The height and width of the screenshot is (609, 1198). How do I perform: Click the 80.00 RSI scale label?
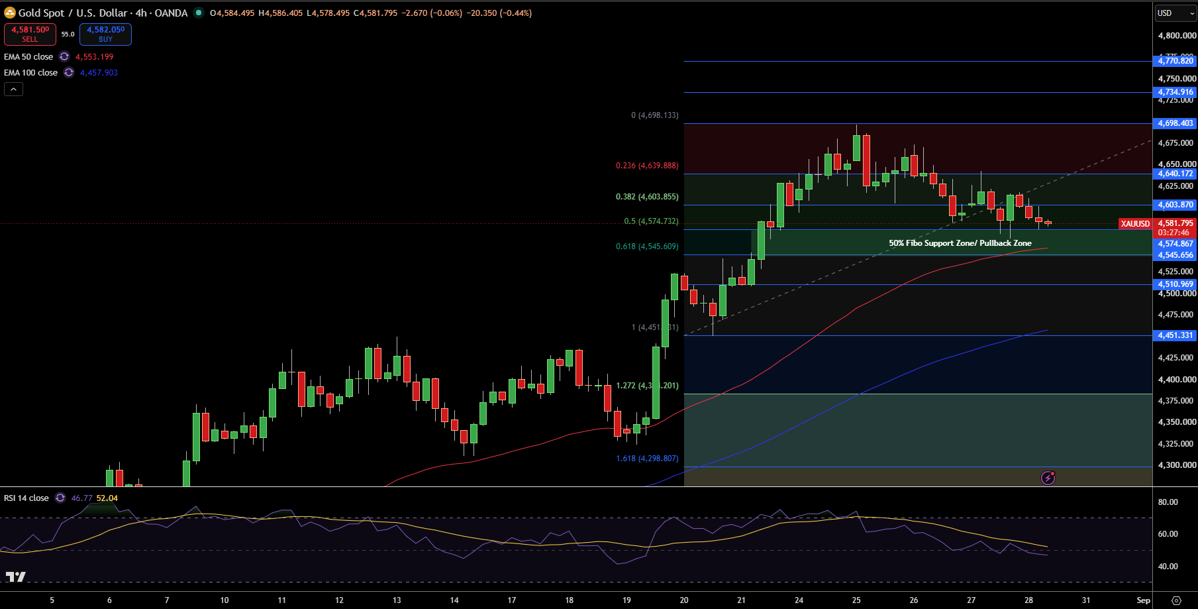pyautogui.click(x=1168, y=502)
